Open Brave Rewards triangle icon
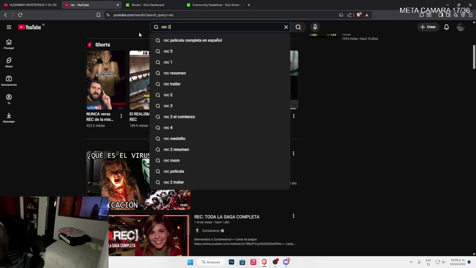Viewport: 476px width, 268px height. tap(367, 15)
